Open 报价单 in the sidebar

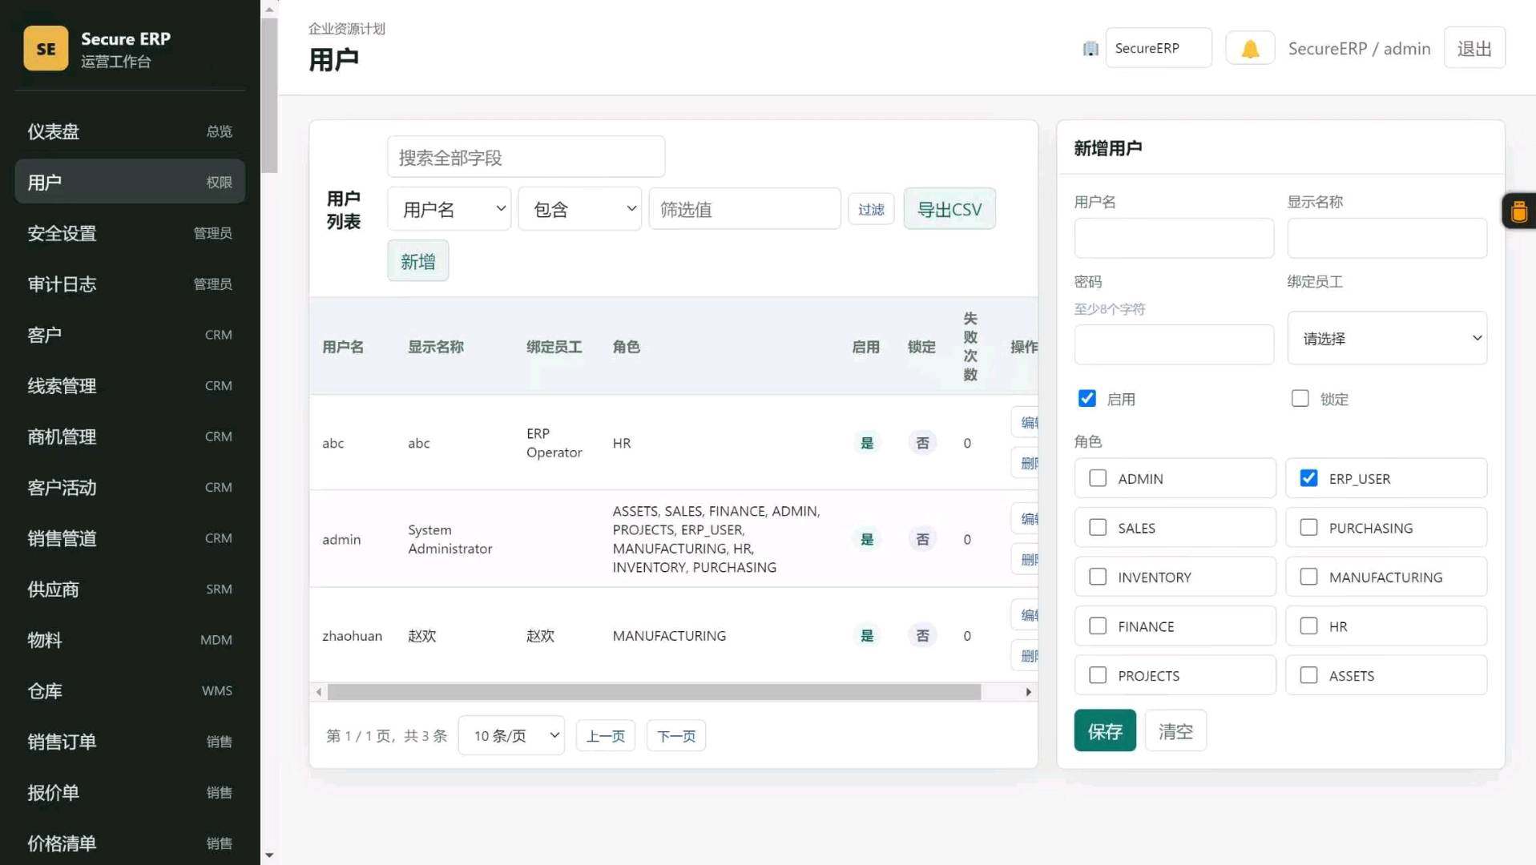(x=130, y=793)
